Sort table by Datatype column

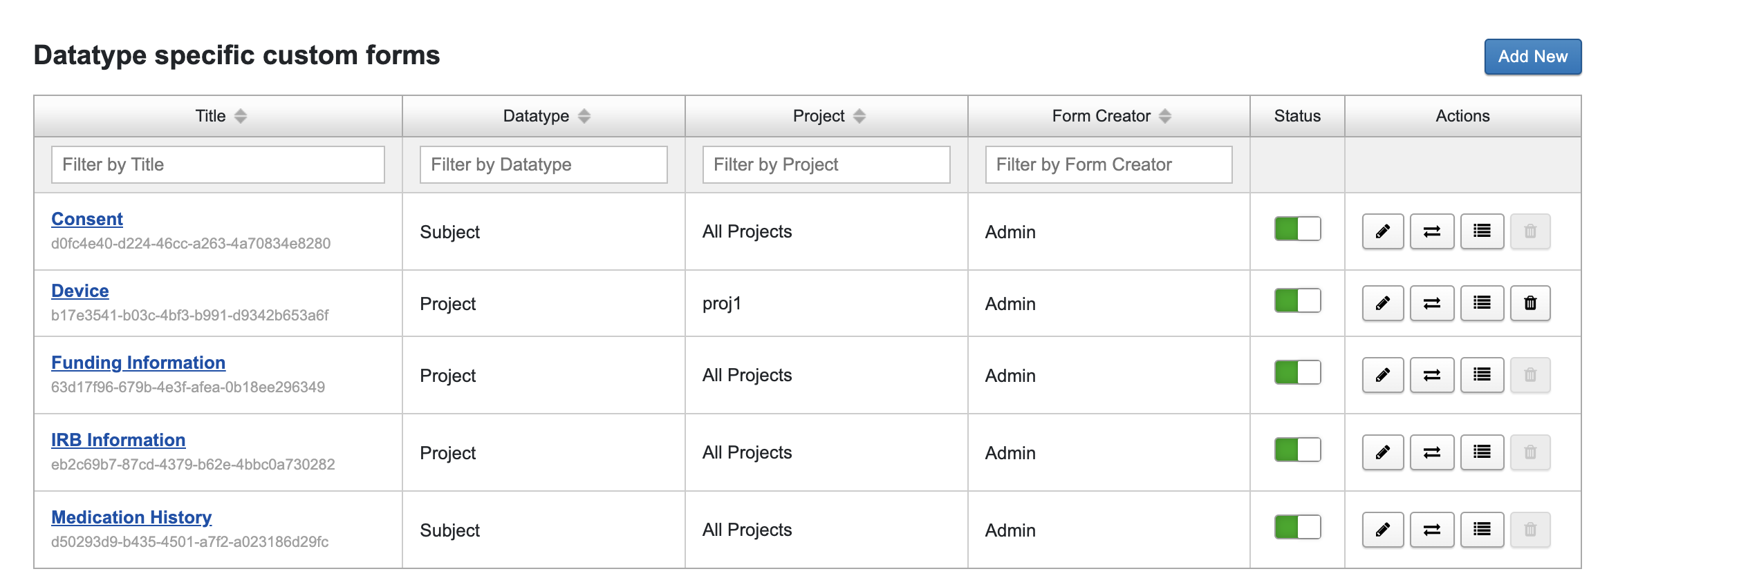pyautogui.click(x=584, y=116)
